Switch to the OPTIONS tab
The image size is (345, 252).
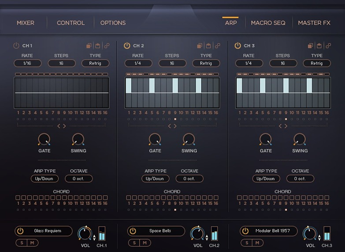pyautogui.click(x=113, y=23)
